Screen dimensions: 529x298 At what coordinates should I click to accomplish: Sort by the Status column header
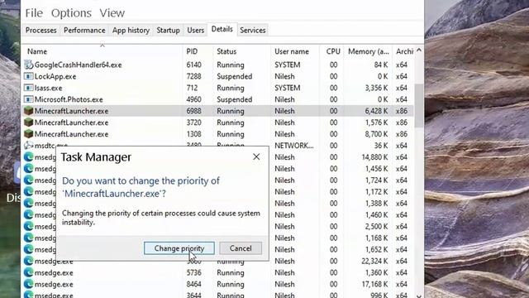coord(226,51)
